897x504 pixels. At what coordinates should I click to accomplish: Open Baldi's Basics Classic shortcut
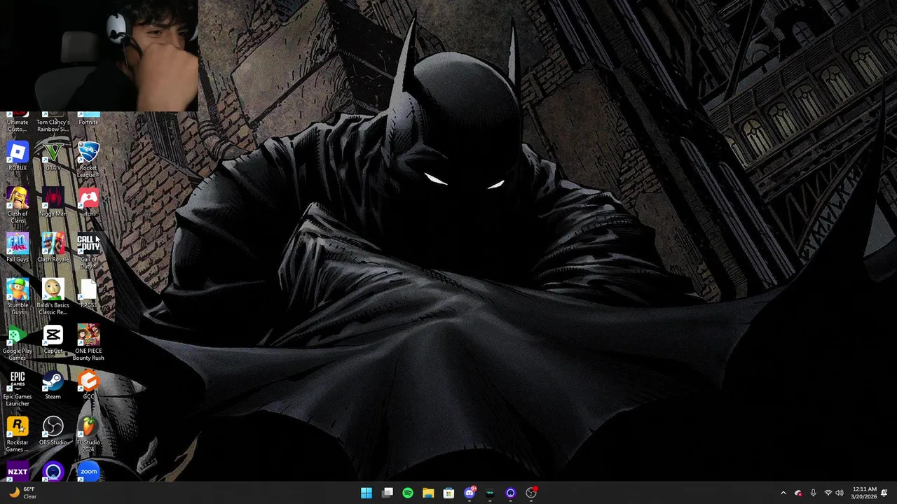[x=53, y=297]
